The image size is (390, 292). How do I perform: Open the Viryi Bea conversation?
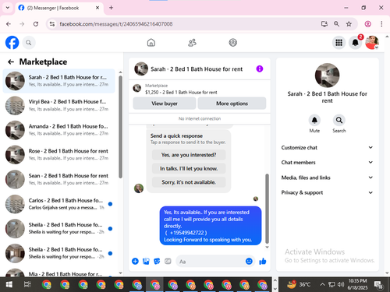click(x=58, y=105)
